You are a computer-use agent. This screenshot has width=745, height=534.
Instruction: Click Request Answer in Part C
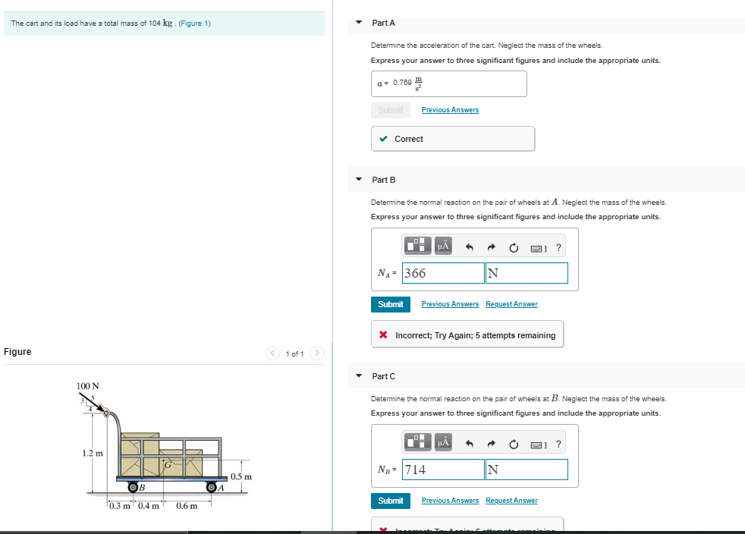(x=511, y=501)
